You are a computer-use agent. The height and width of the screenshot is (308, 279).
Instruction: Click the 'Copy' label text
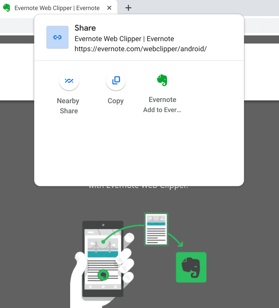116,101
